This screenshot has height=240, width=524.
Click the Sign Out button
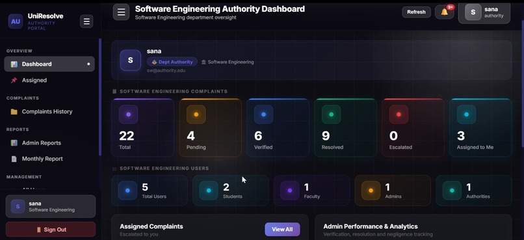point(51,230)
